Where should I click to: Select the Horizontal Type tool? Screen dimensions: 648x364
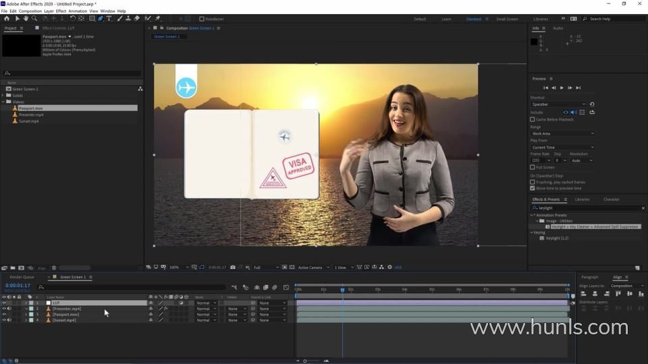(x=109, y=19)
